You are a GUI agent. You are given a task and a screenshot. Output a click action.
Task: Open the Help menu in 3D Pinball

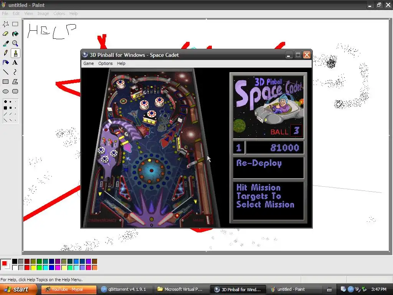pos(121,63)
